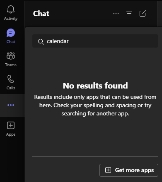The height and width of the screenshot is (182, 162).
Task: Open the Teams people icon
Action: [11, 56]
